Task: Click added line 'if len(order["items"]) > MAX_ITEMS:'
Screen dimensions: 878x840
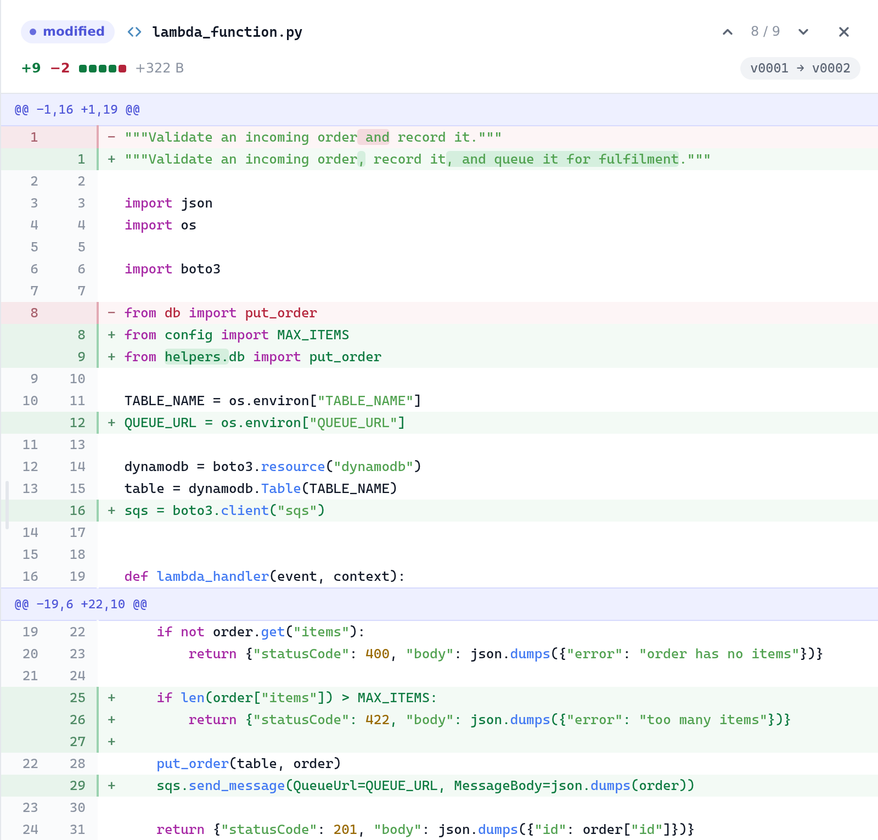Action: 439,698
